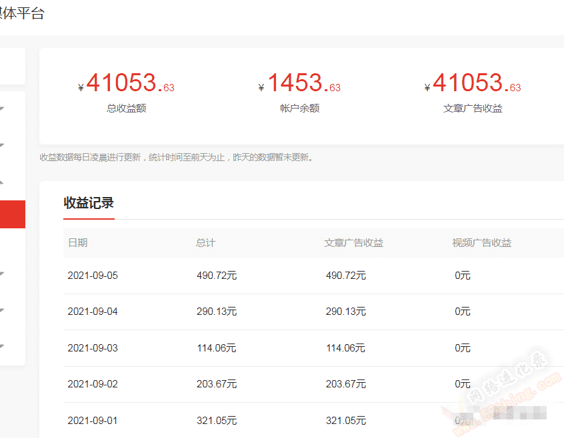Open the 收益记录 tab
This screenshot has height=438, width=564.
[89, 203]
